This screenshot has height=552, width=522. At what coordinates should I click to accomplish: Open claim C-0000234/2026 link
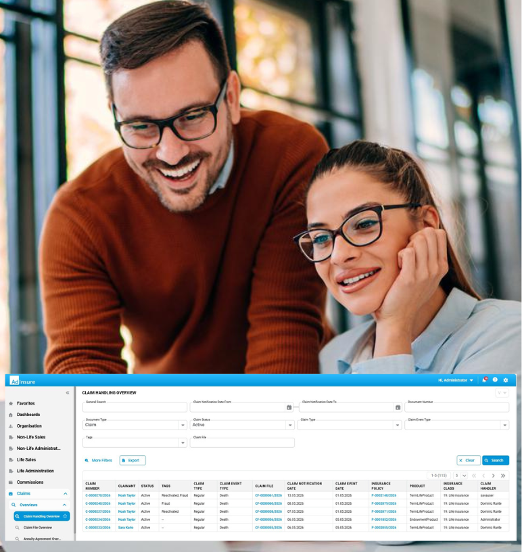(98, 520)
